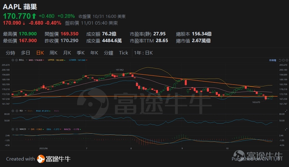
Task: Click the 昨收價 value 170.290
Action: (x=69, y=41)
